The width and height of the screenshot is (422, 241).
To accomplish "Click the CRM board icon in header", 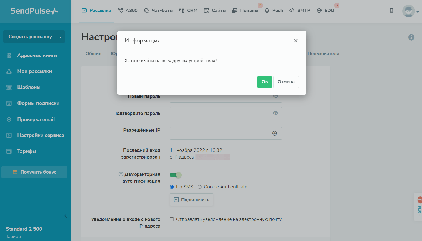I will [x=182, y=11].
